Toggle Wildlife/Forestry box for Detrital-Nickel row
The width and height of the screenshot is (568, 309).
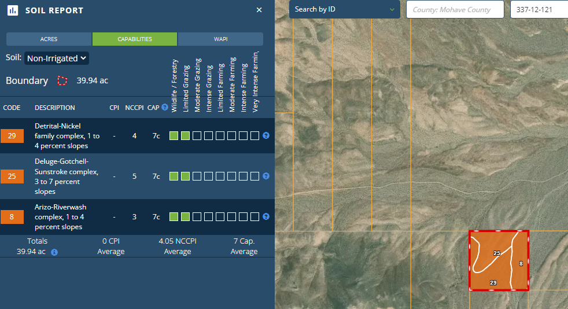[x=174, y=135]
